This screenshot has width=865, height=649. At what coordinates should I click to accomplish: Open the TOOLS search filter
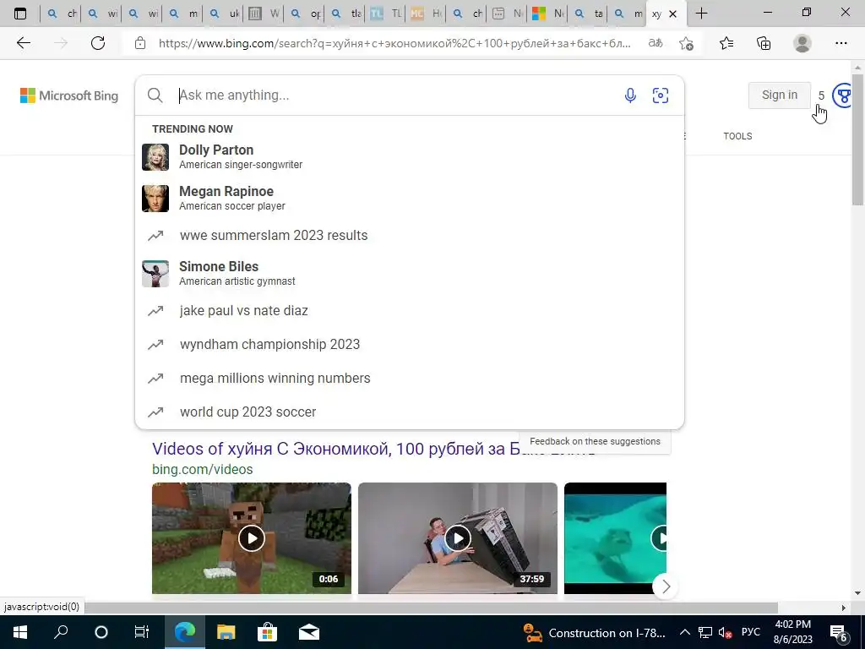[737, 136]
